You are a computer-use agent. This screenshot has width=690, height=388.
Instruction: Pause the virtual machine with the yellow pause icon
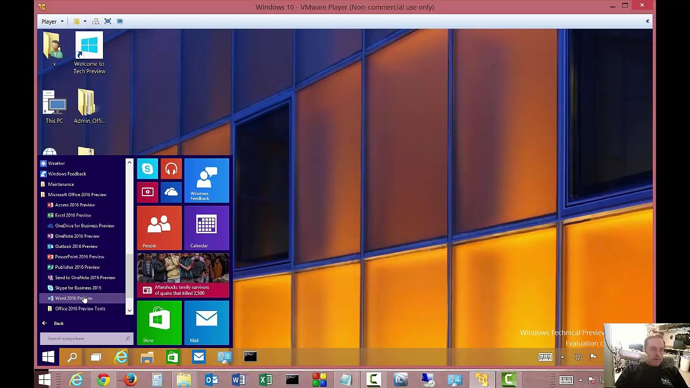pos(77,22)
